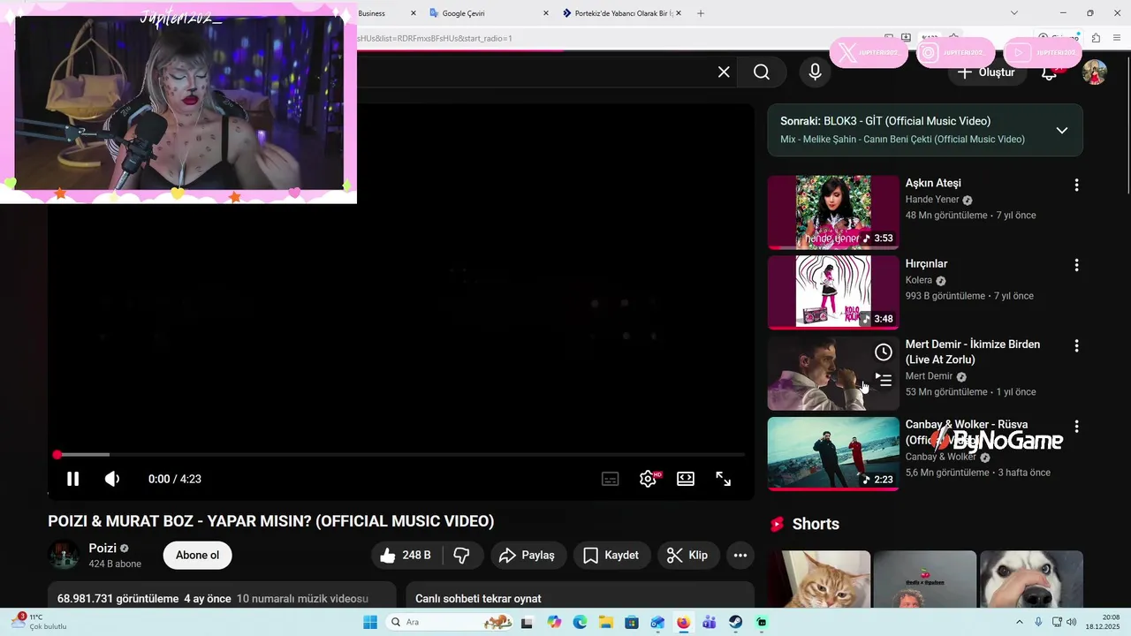This screenshot has width=1131, height=636.
Task: Enter fullscreen mode on the player
Action: pos(723,479)
